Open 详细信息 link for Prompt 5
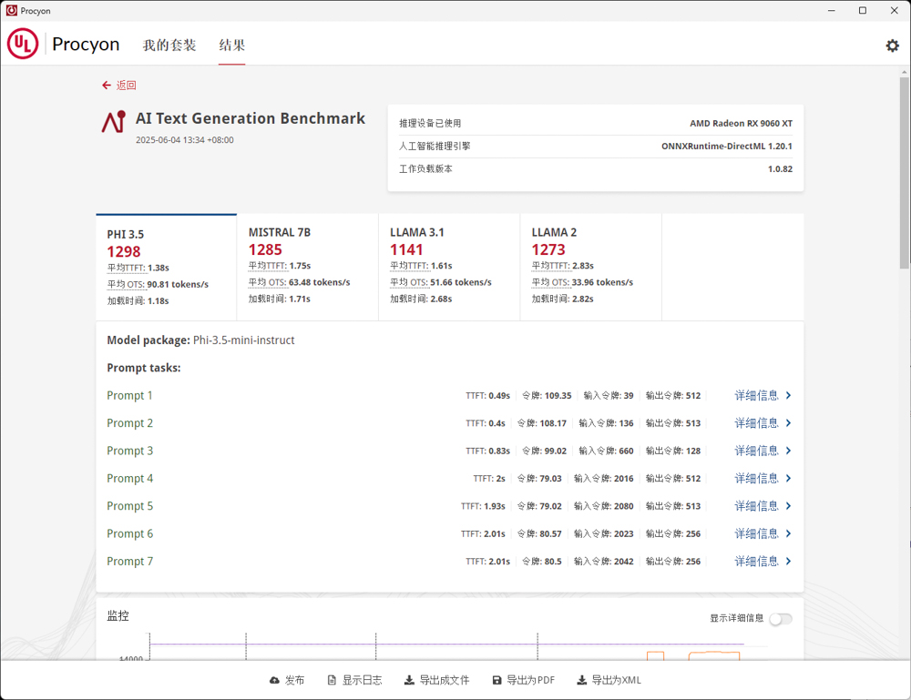 [756, 506]
